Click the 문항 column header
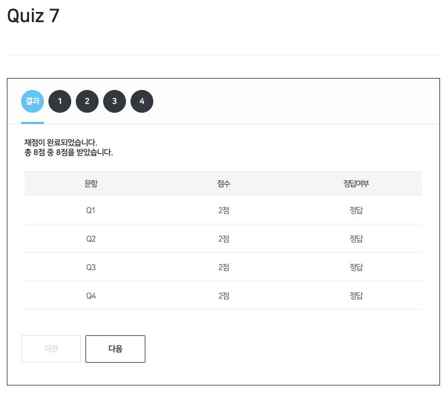Image resolution: width=448 pixels, height=394 pixels. (91, 183)
